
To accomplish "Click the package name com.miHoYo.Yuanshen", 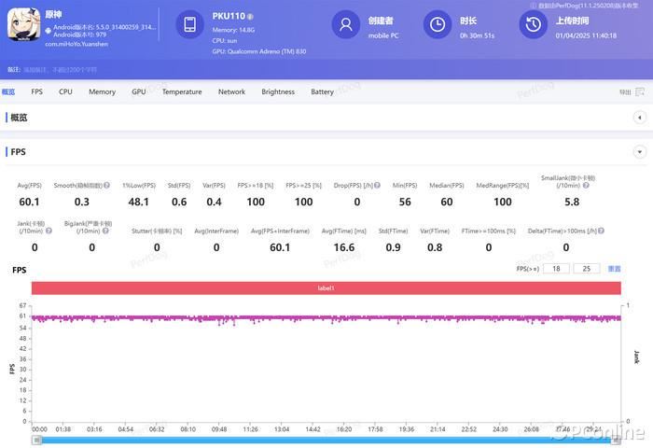I will pyautogui.click(x=76, y=44).
